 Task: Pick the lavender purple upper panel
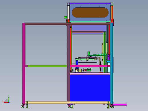point(89,28)
